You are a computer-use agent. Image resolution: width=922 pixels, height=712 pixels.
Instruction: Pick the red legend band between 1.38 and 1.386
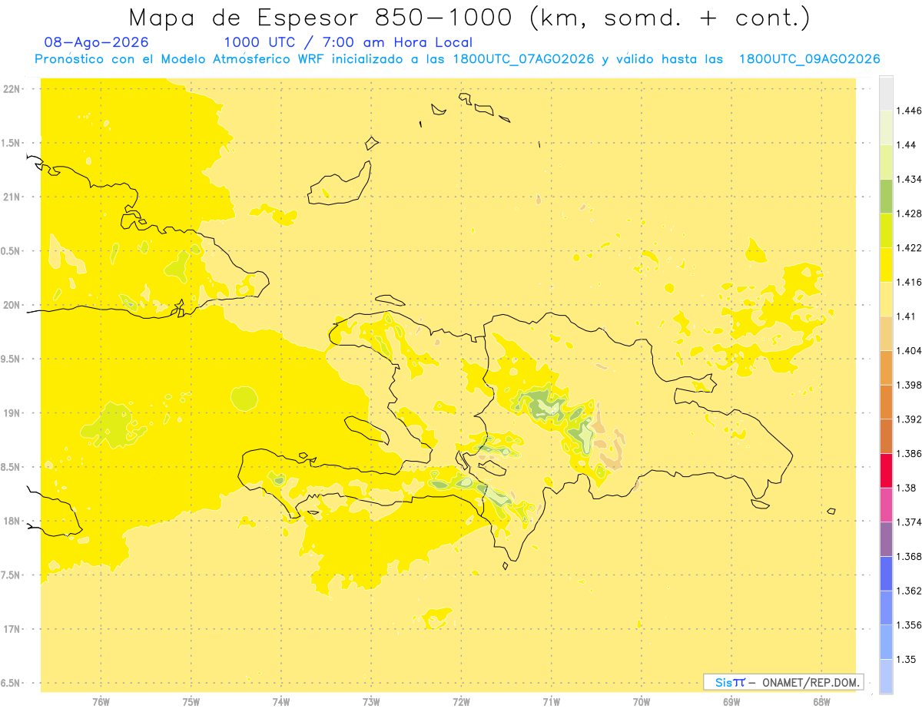coord(886,470)
